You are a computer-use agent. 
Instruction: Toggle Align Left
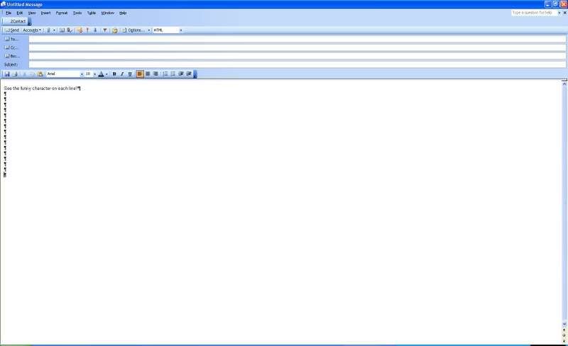click(x=140, y=74)
